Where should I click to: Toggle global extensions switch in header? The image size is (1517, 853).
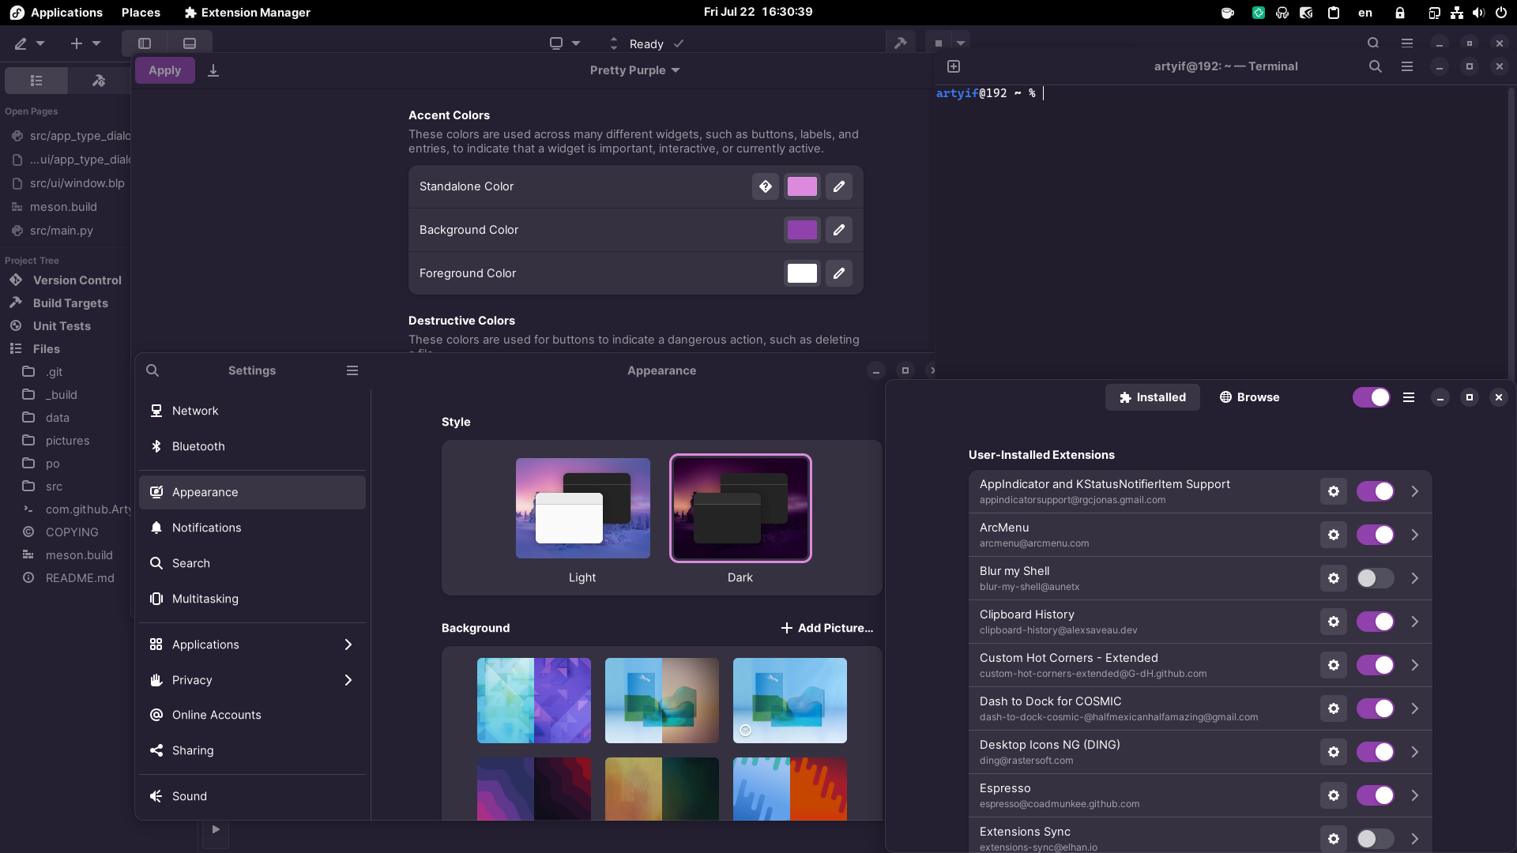point(1372,397)
